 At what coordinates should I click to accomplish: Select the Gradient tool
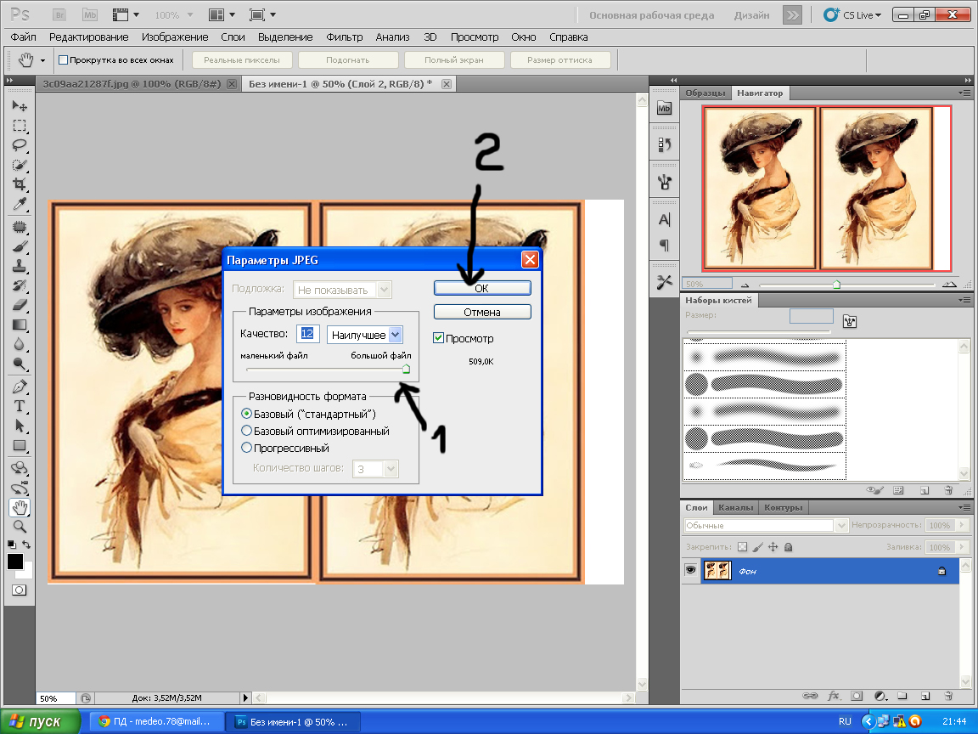[x=20, y=325]
